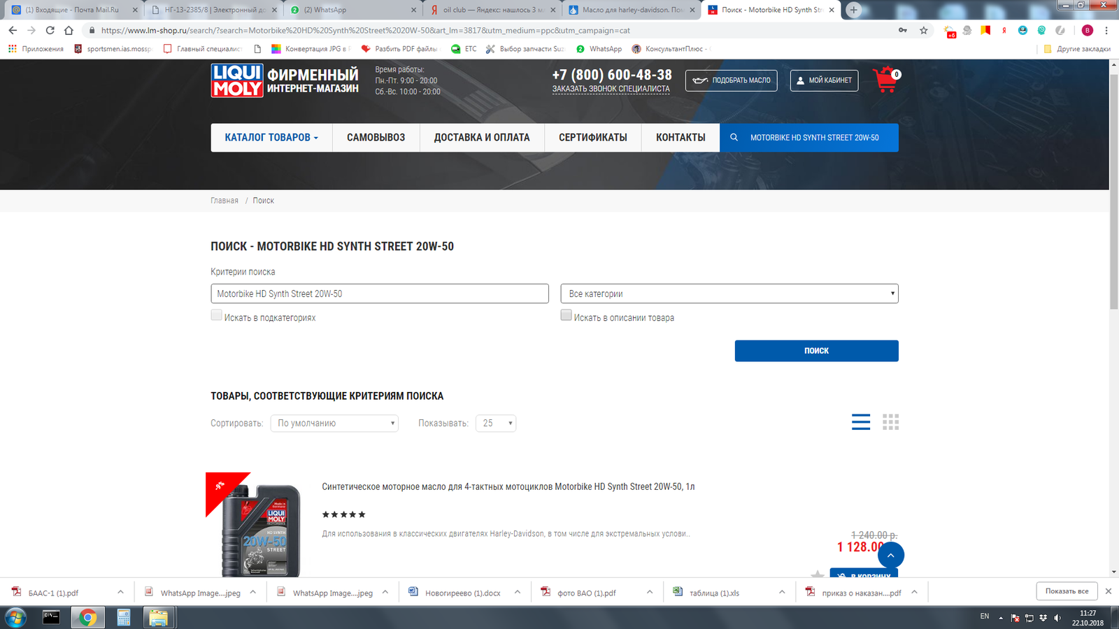The height and width of the screenshot is (629, 1119).
Task: Click the blue Поиск button
Action: click(816, 351)
